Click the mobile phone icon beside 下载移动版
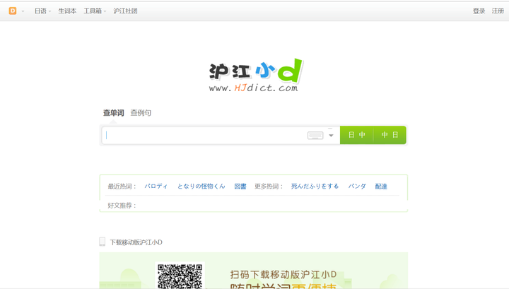509x289 pixels. 103,242
